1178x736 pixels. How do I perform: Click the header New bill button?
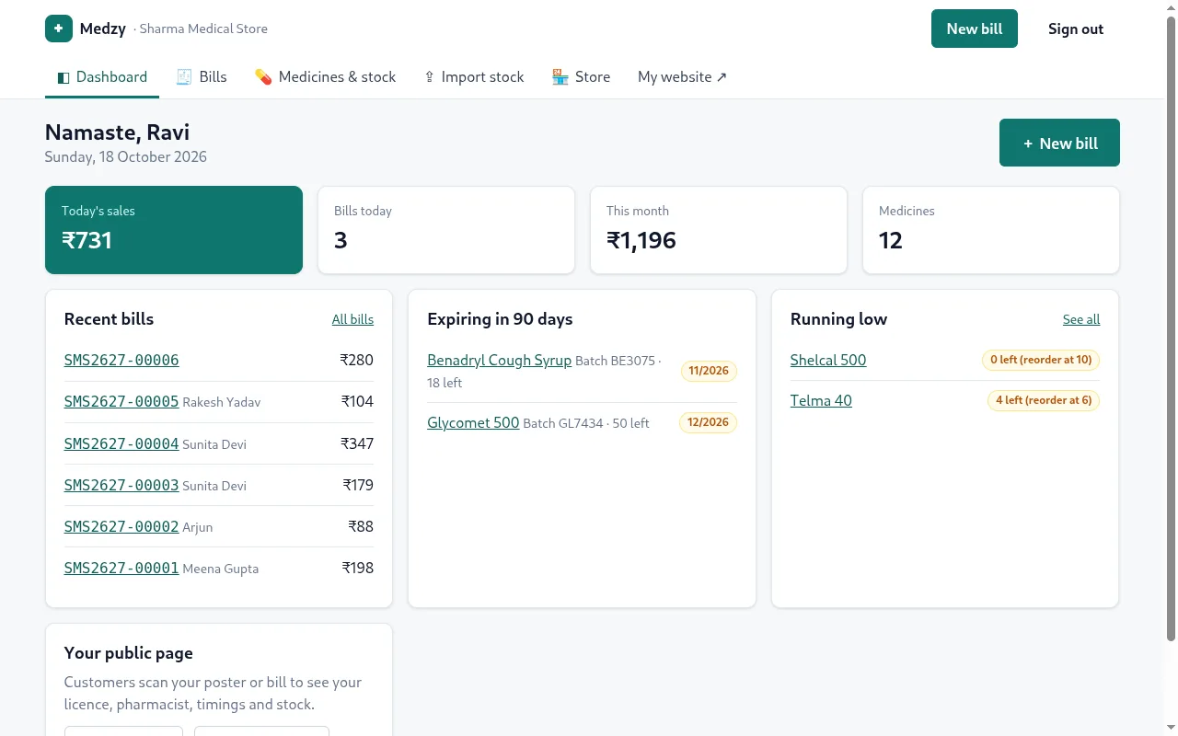[x=975, y=29]
